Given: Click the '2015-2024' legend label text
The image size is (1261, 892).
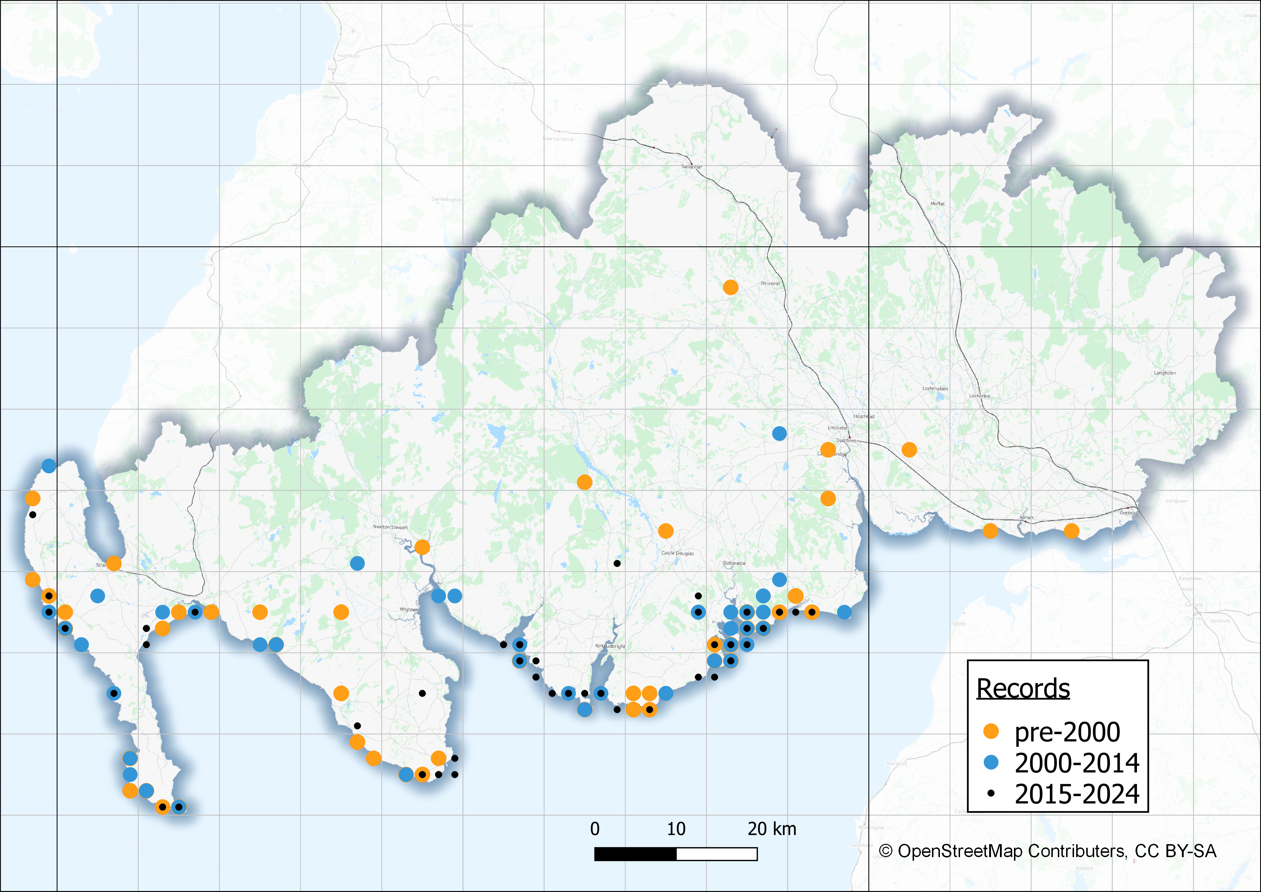Looking at the screenshot, I should tap(1077, 794).
